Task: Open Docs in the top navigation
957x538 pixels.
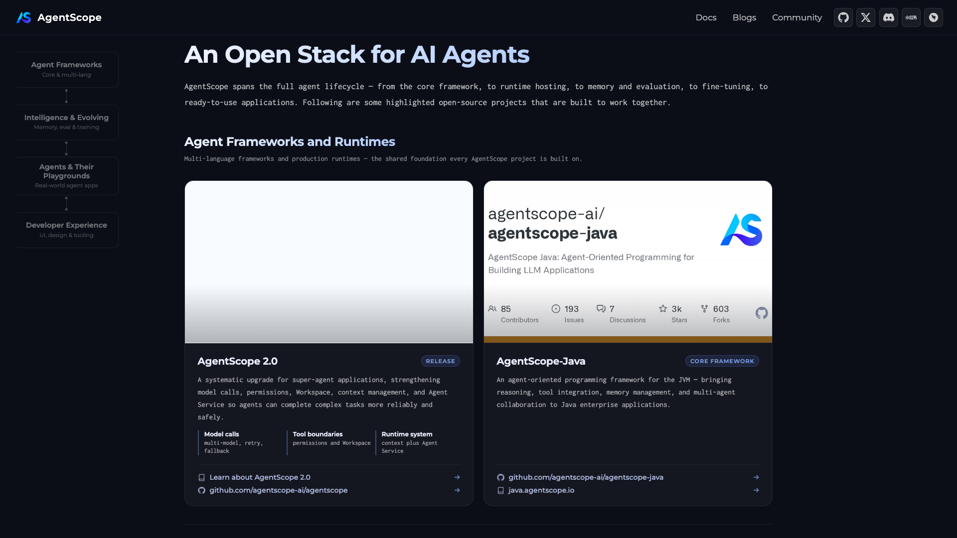Action: tap(706, 17)
